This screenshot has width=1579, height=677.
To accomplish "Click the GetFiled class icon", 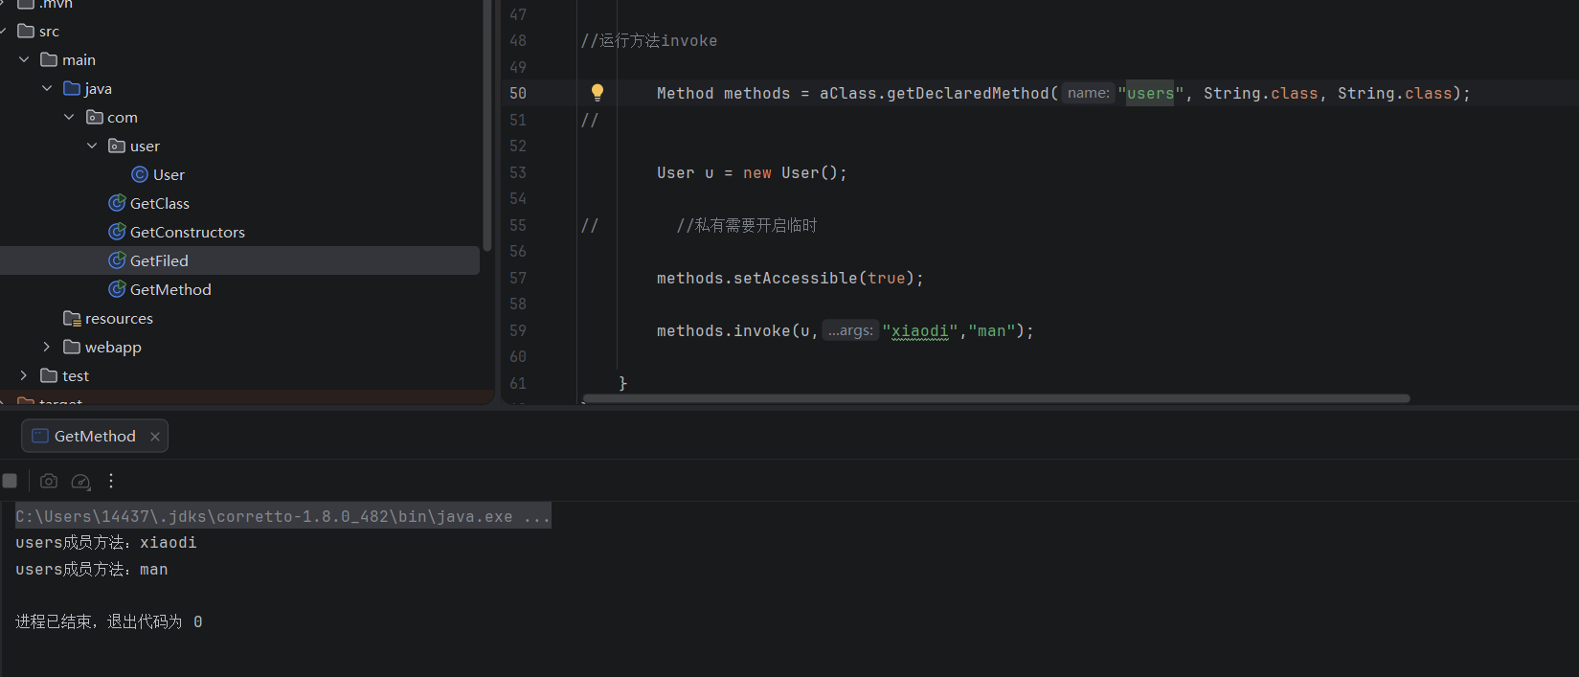I will [117, 260].
